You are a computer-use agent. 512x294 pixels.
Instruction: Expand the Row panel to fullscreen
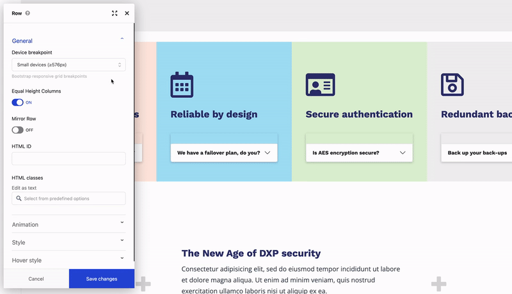115,13
